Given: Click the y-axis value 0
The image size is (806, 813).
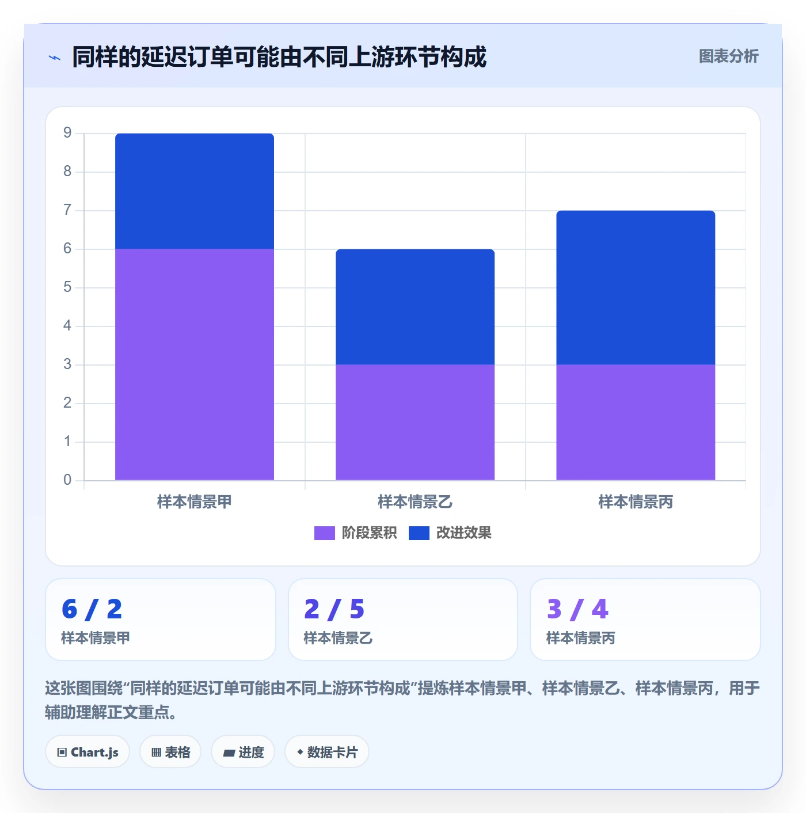Looking at the screenshot, I should click(67, 480).
